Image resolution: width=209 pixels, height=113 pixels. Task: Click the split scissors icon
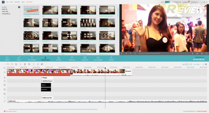(20, 64)
